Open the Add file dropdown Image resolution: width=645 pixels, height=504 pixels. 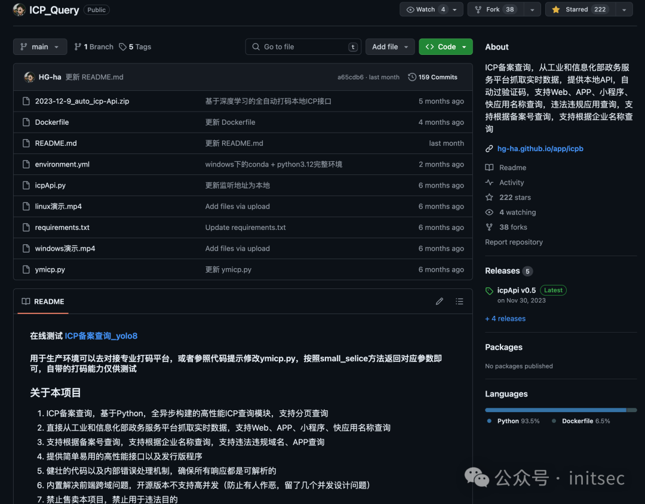pos(390,47)
